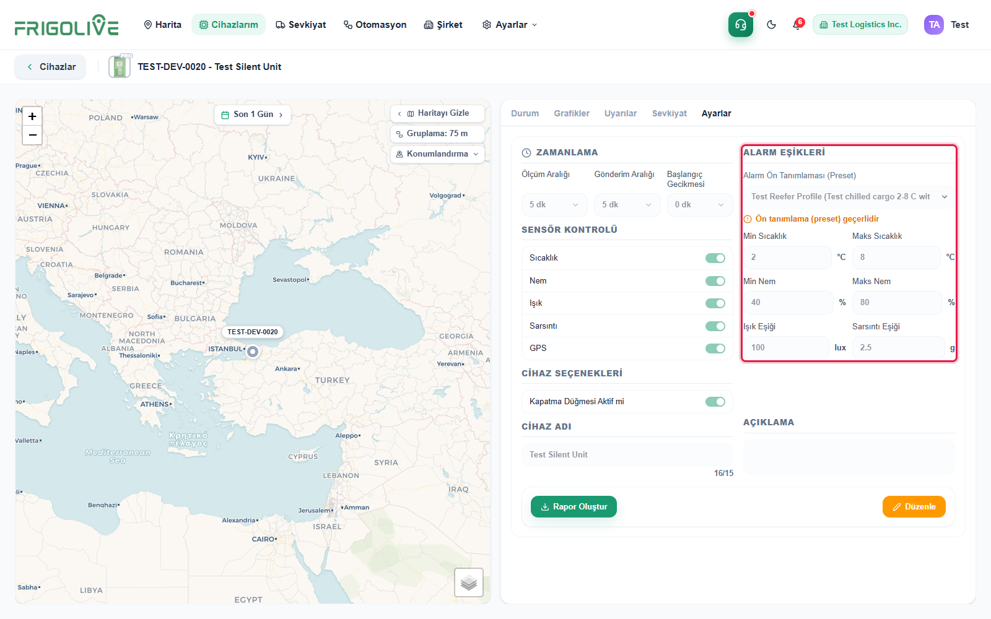Open Başlangıç Gecikmesi dropdown

click(x=700, y=205)
